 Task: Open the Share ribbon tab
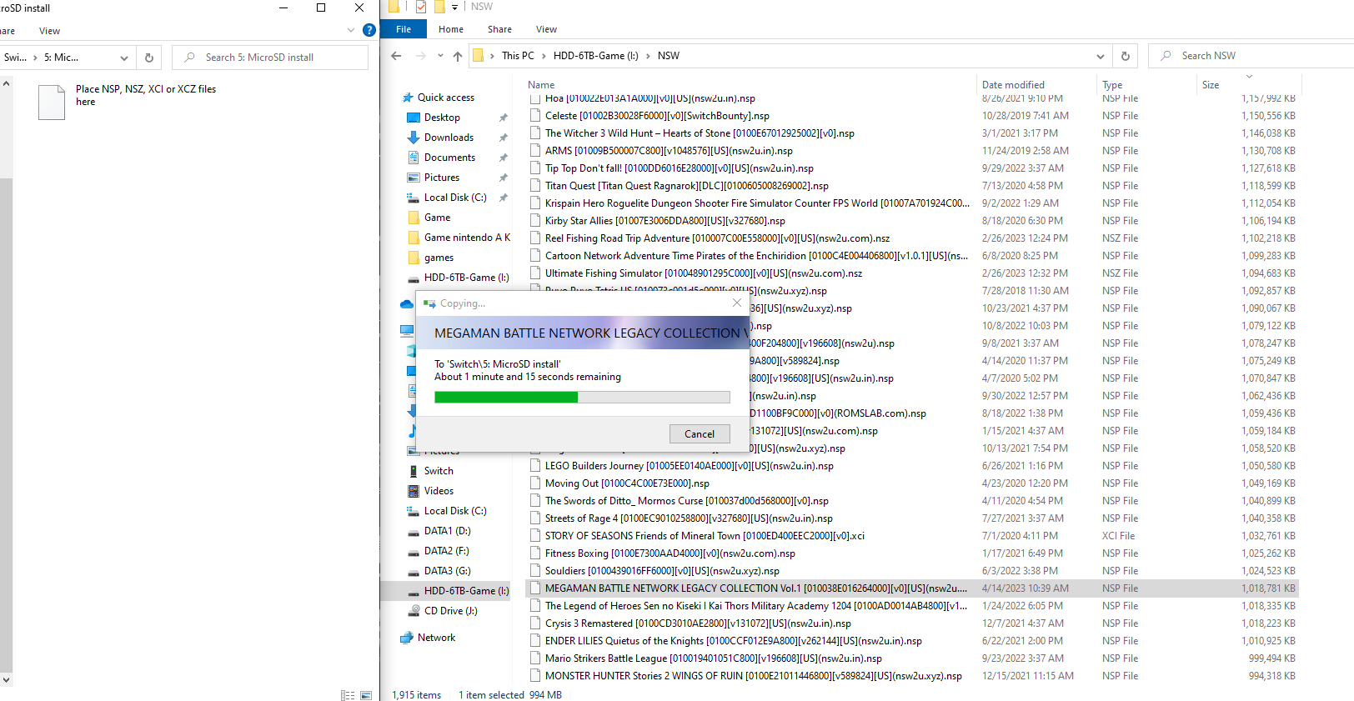pos(500,29)
